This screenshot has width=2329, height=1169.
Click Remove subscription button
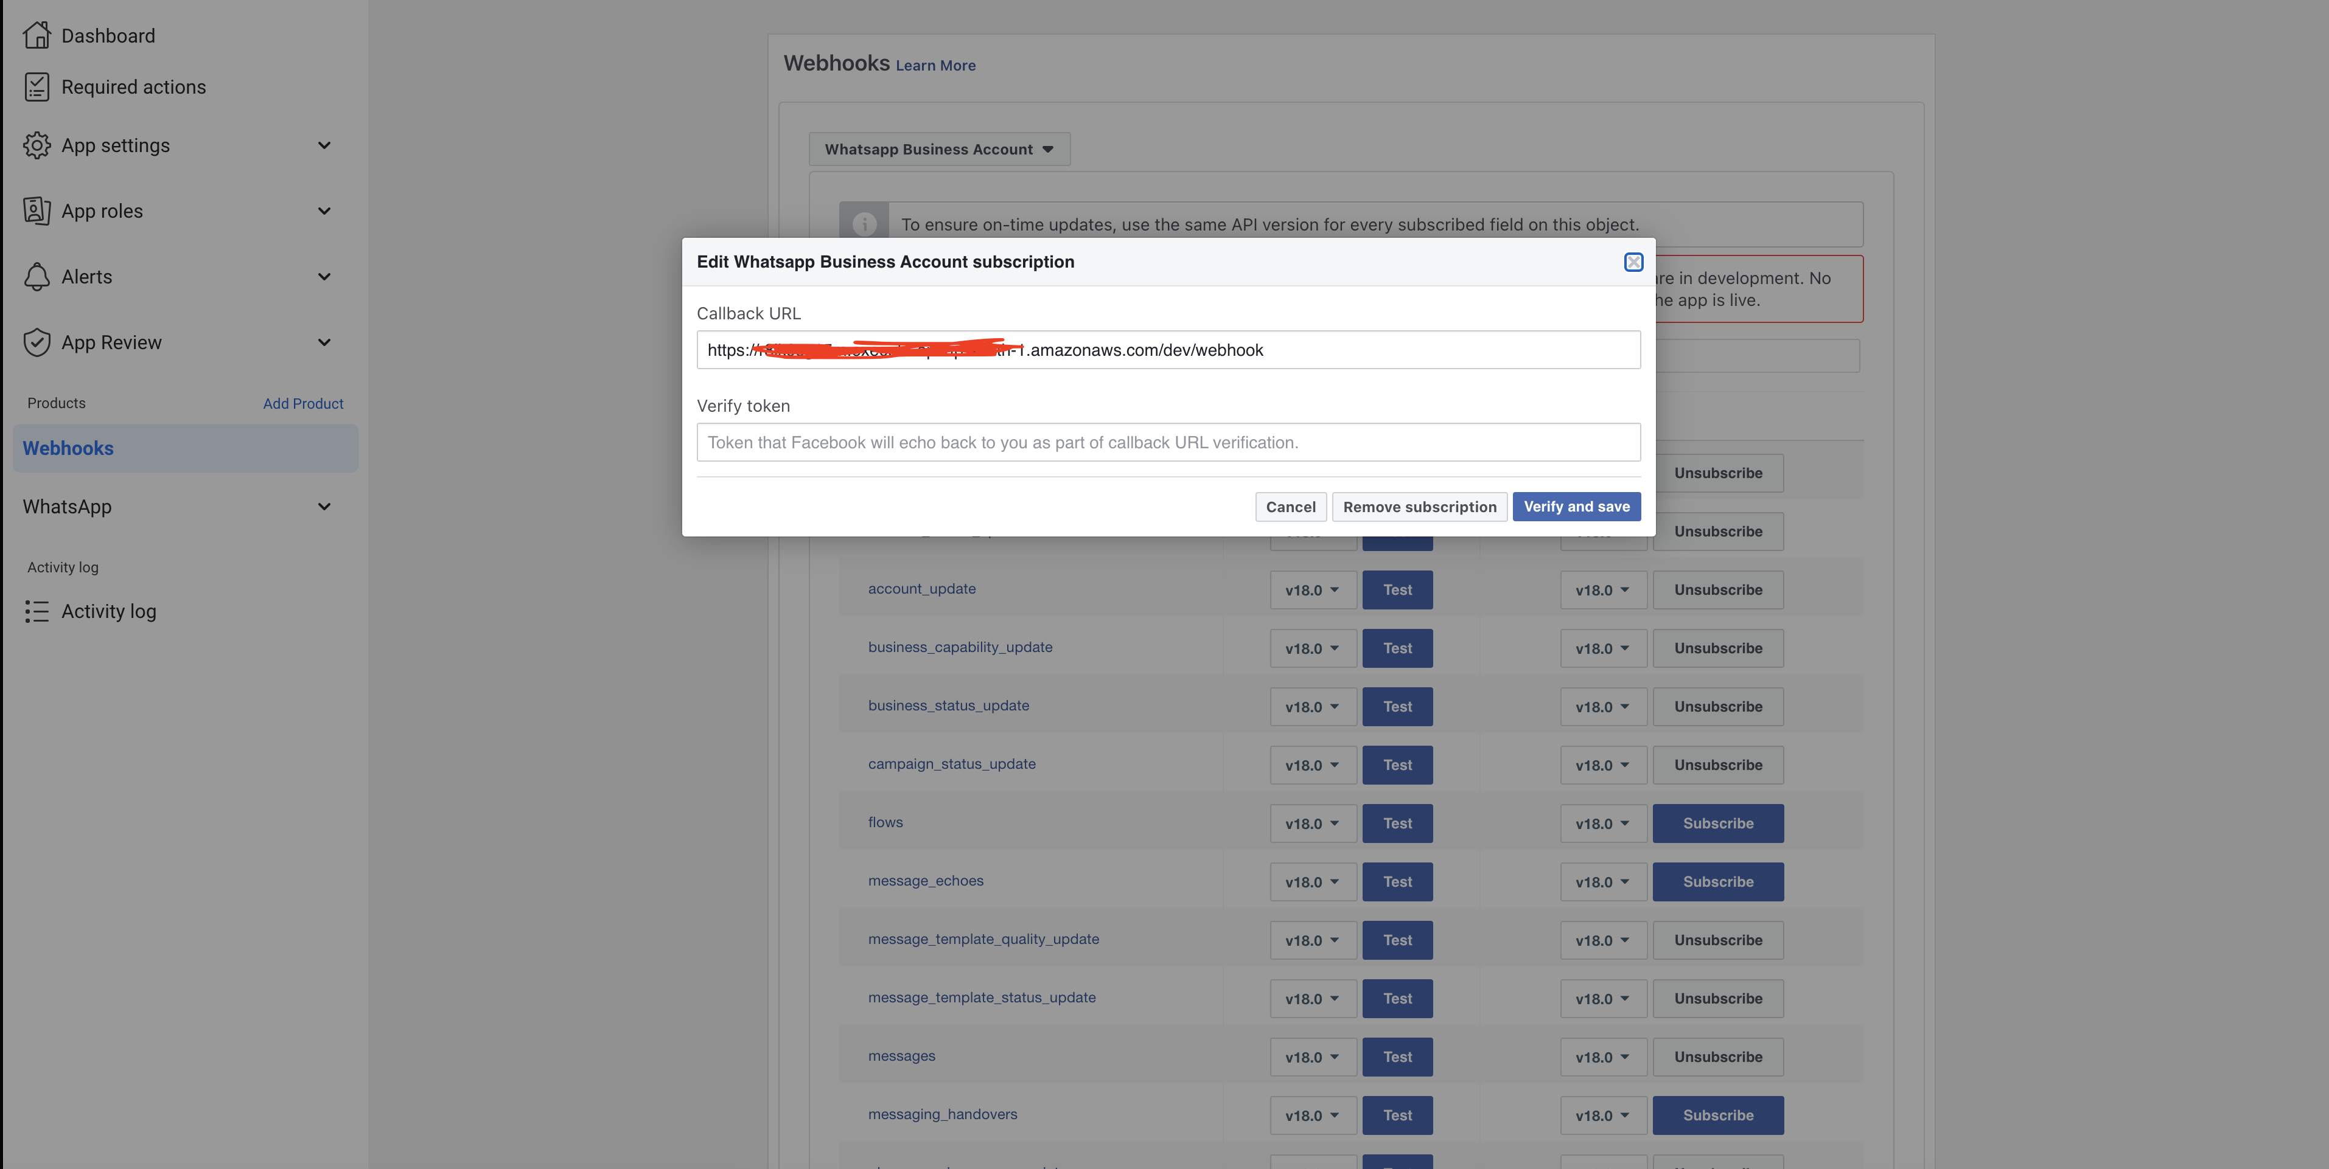pos(1419,507)
